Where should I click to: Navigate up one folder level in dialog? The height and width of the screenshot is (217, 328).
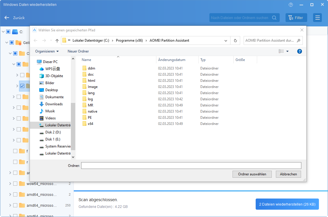click(57, 41)
